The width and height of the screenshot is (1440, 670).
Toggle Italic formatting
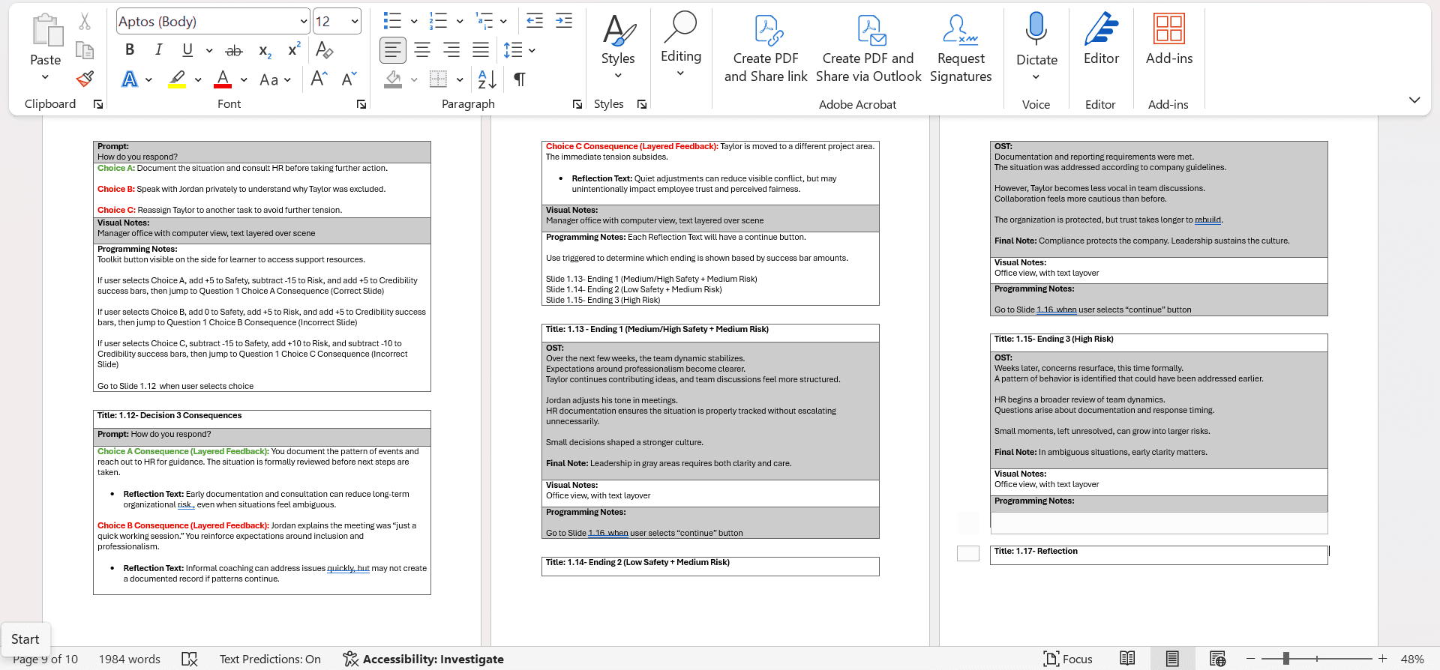click(158, 50)
